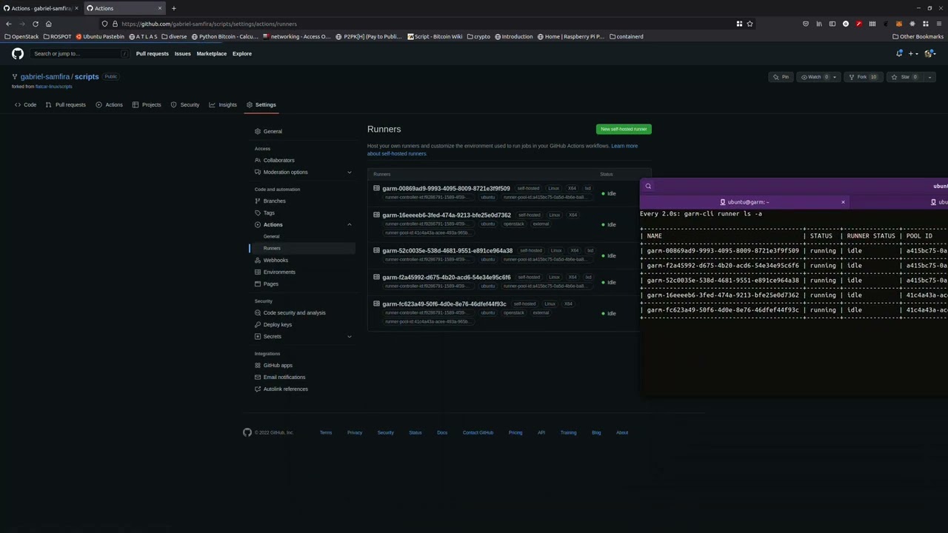Switch to the repository Pull requests tab

pos(65,105)
